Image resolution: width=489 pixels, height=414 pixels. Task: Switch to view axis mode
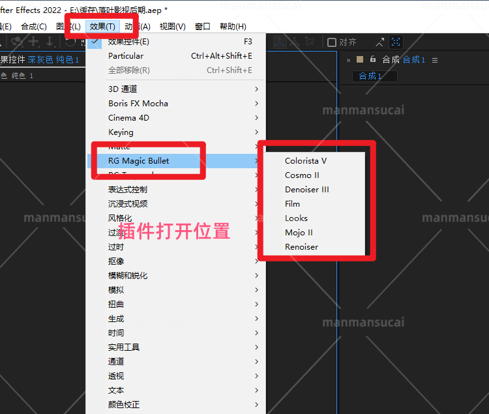[309, 42]
